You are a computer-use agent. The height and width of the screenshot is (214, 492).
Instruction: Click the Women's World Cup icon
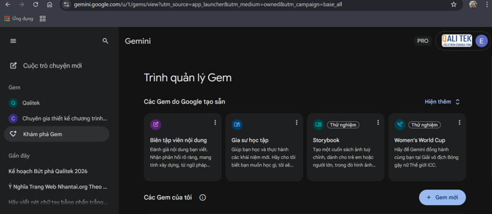400,125
